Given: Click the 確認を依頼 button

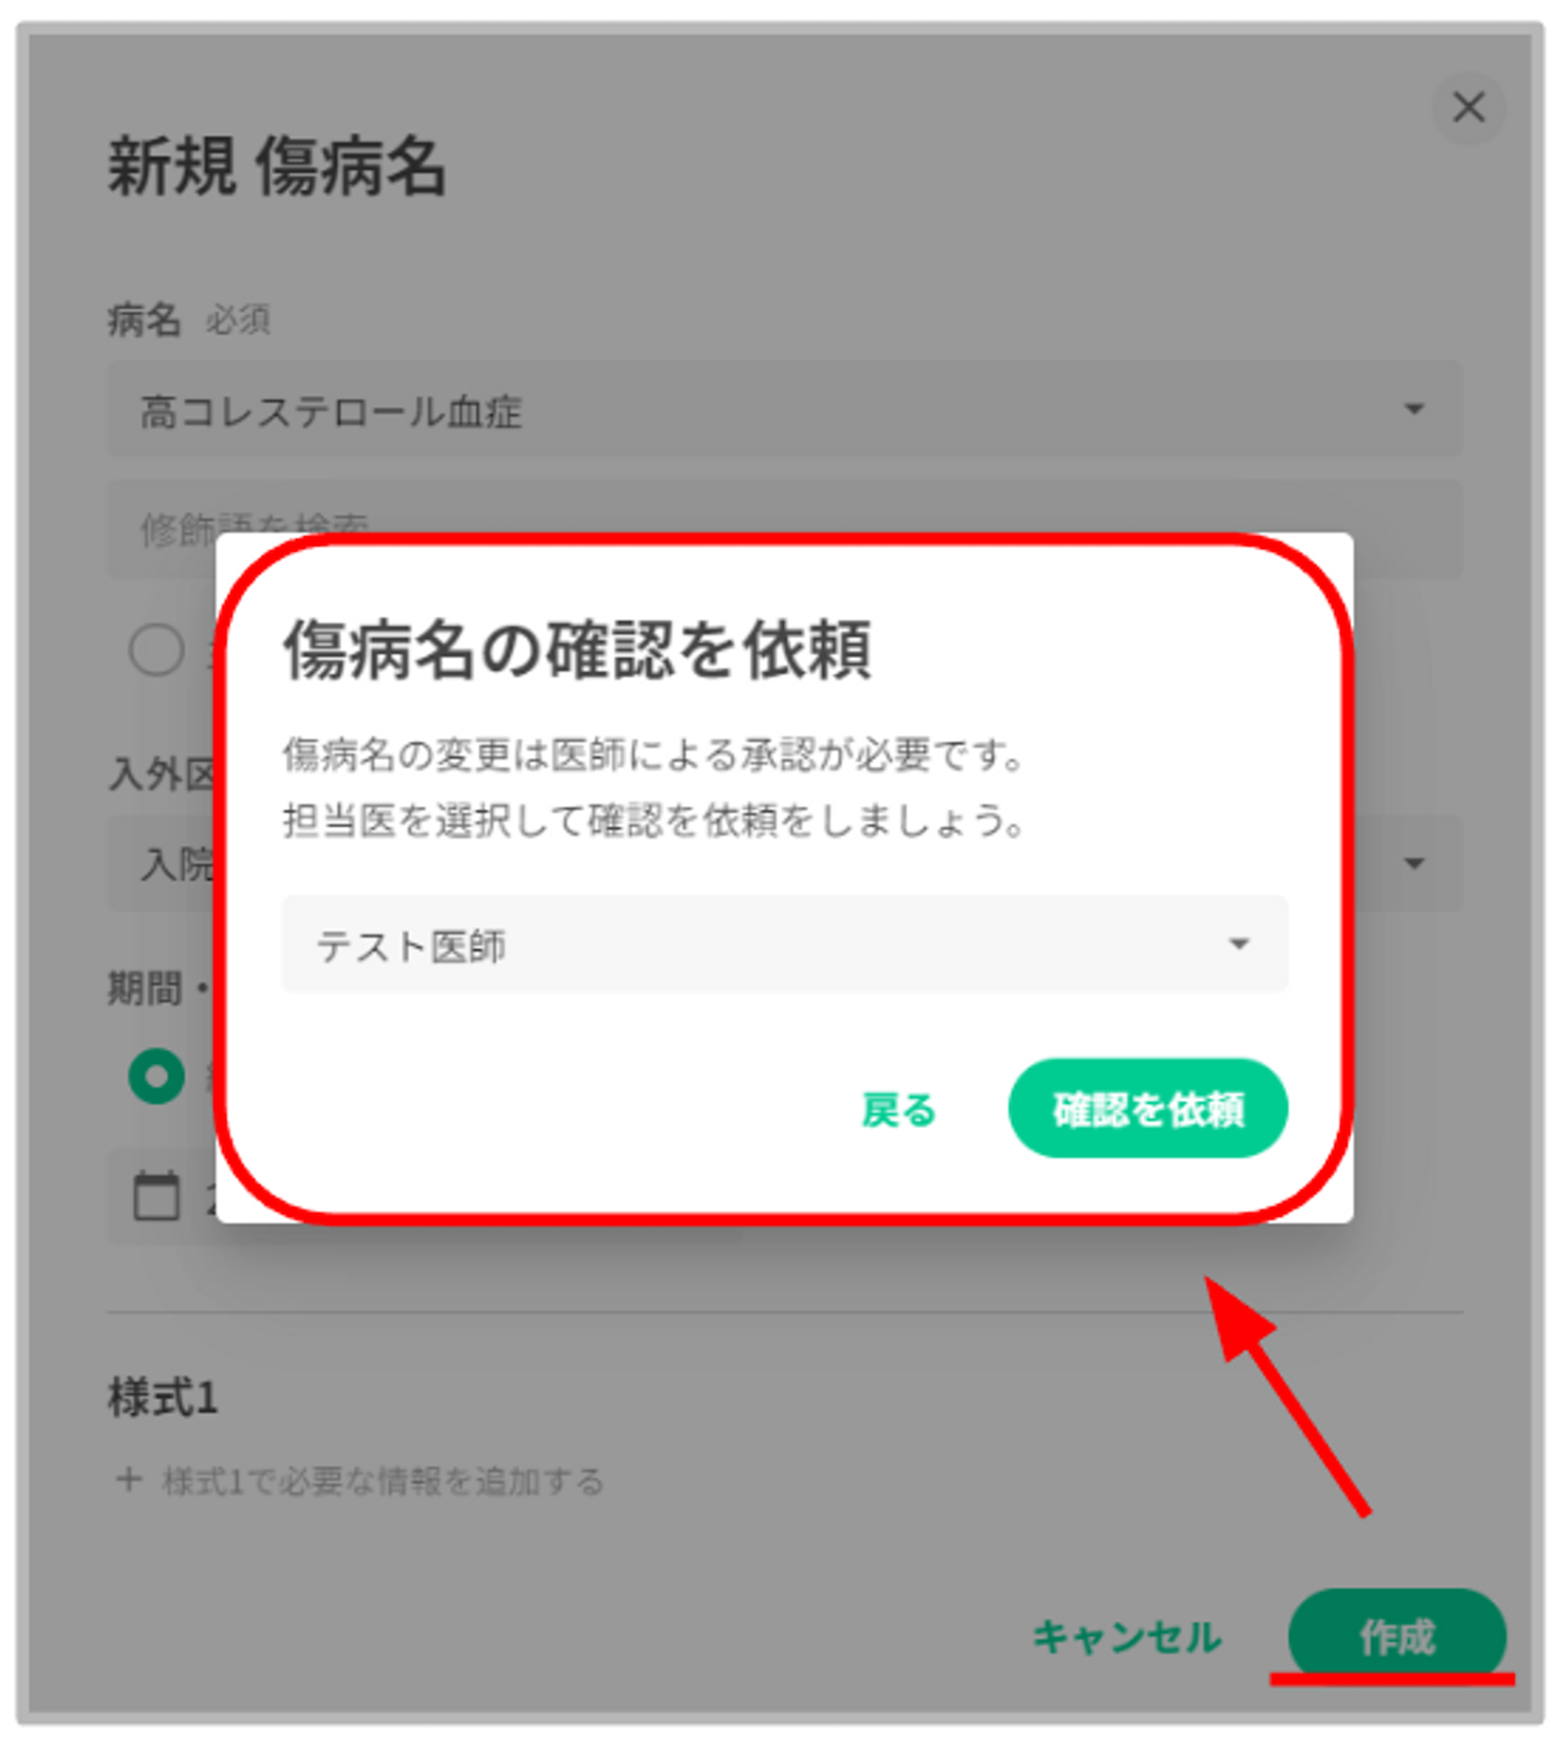Looking at the screenshot, I should tap(1149, 1108).
